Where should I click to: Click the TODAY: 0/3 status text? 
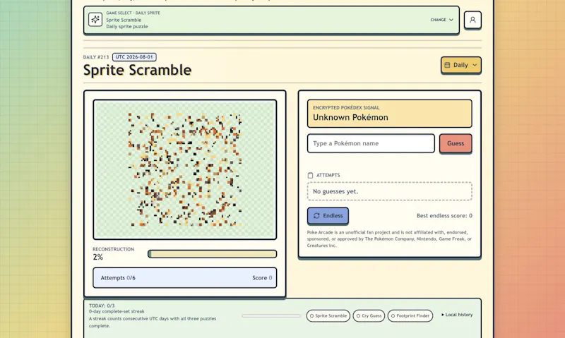(102, 306)
